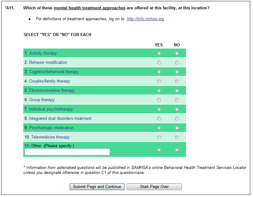Select No for Behavior modification
The image size is (253, 197).
177,63
